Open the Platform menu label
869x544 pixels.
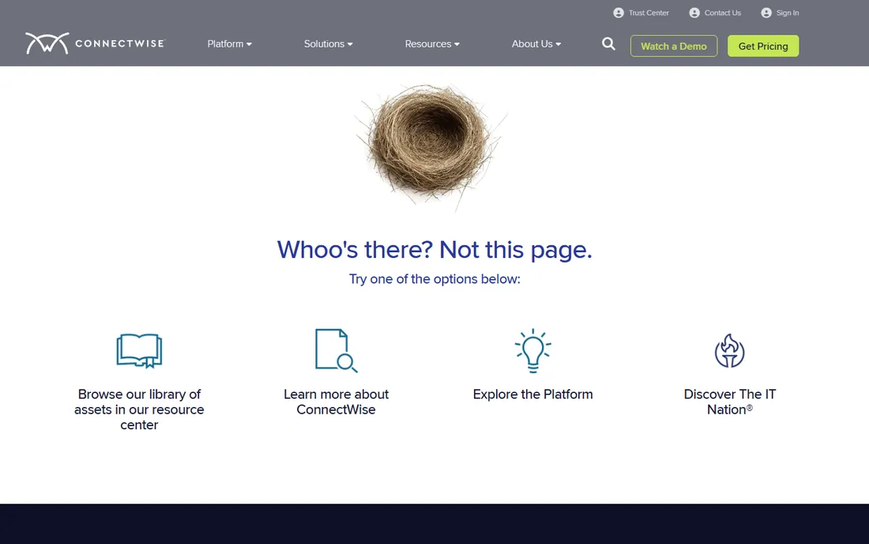pos(225,43)
